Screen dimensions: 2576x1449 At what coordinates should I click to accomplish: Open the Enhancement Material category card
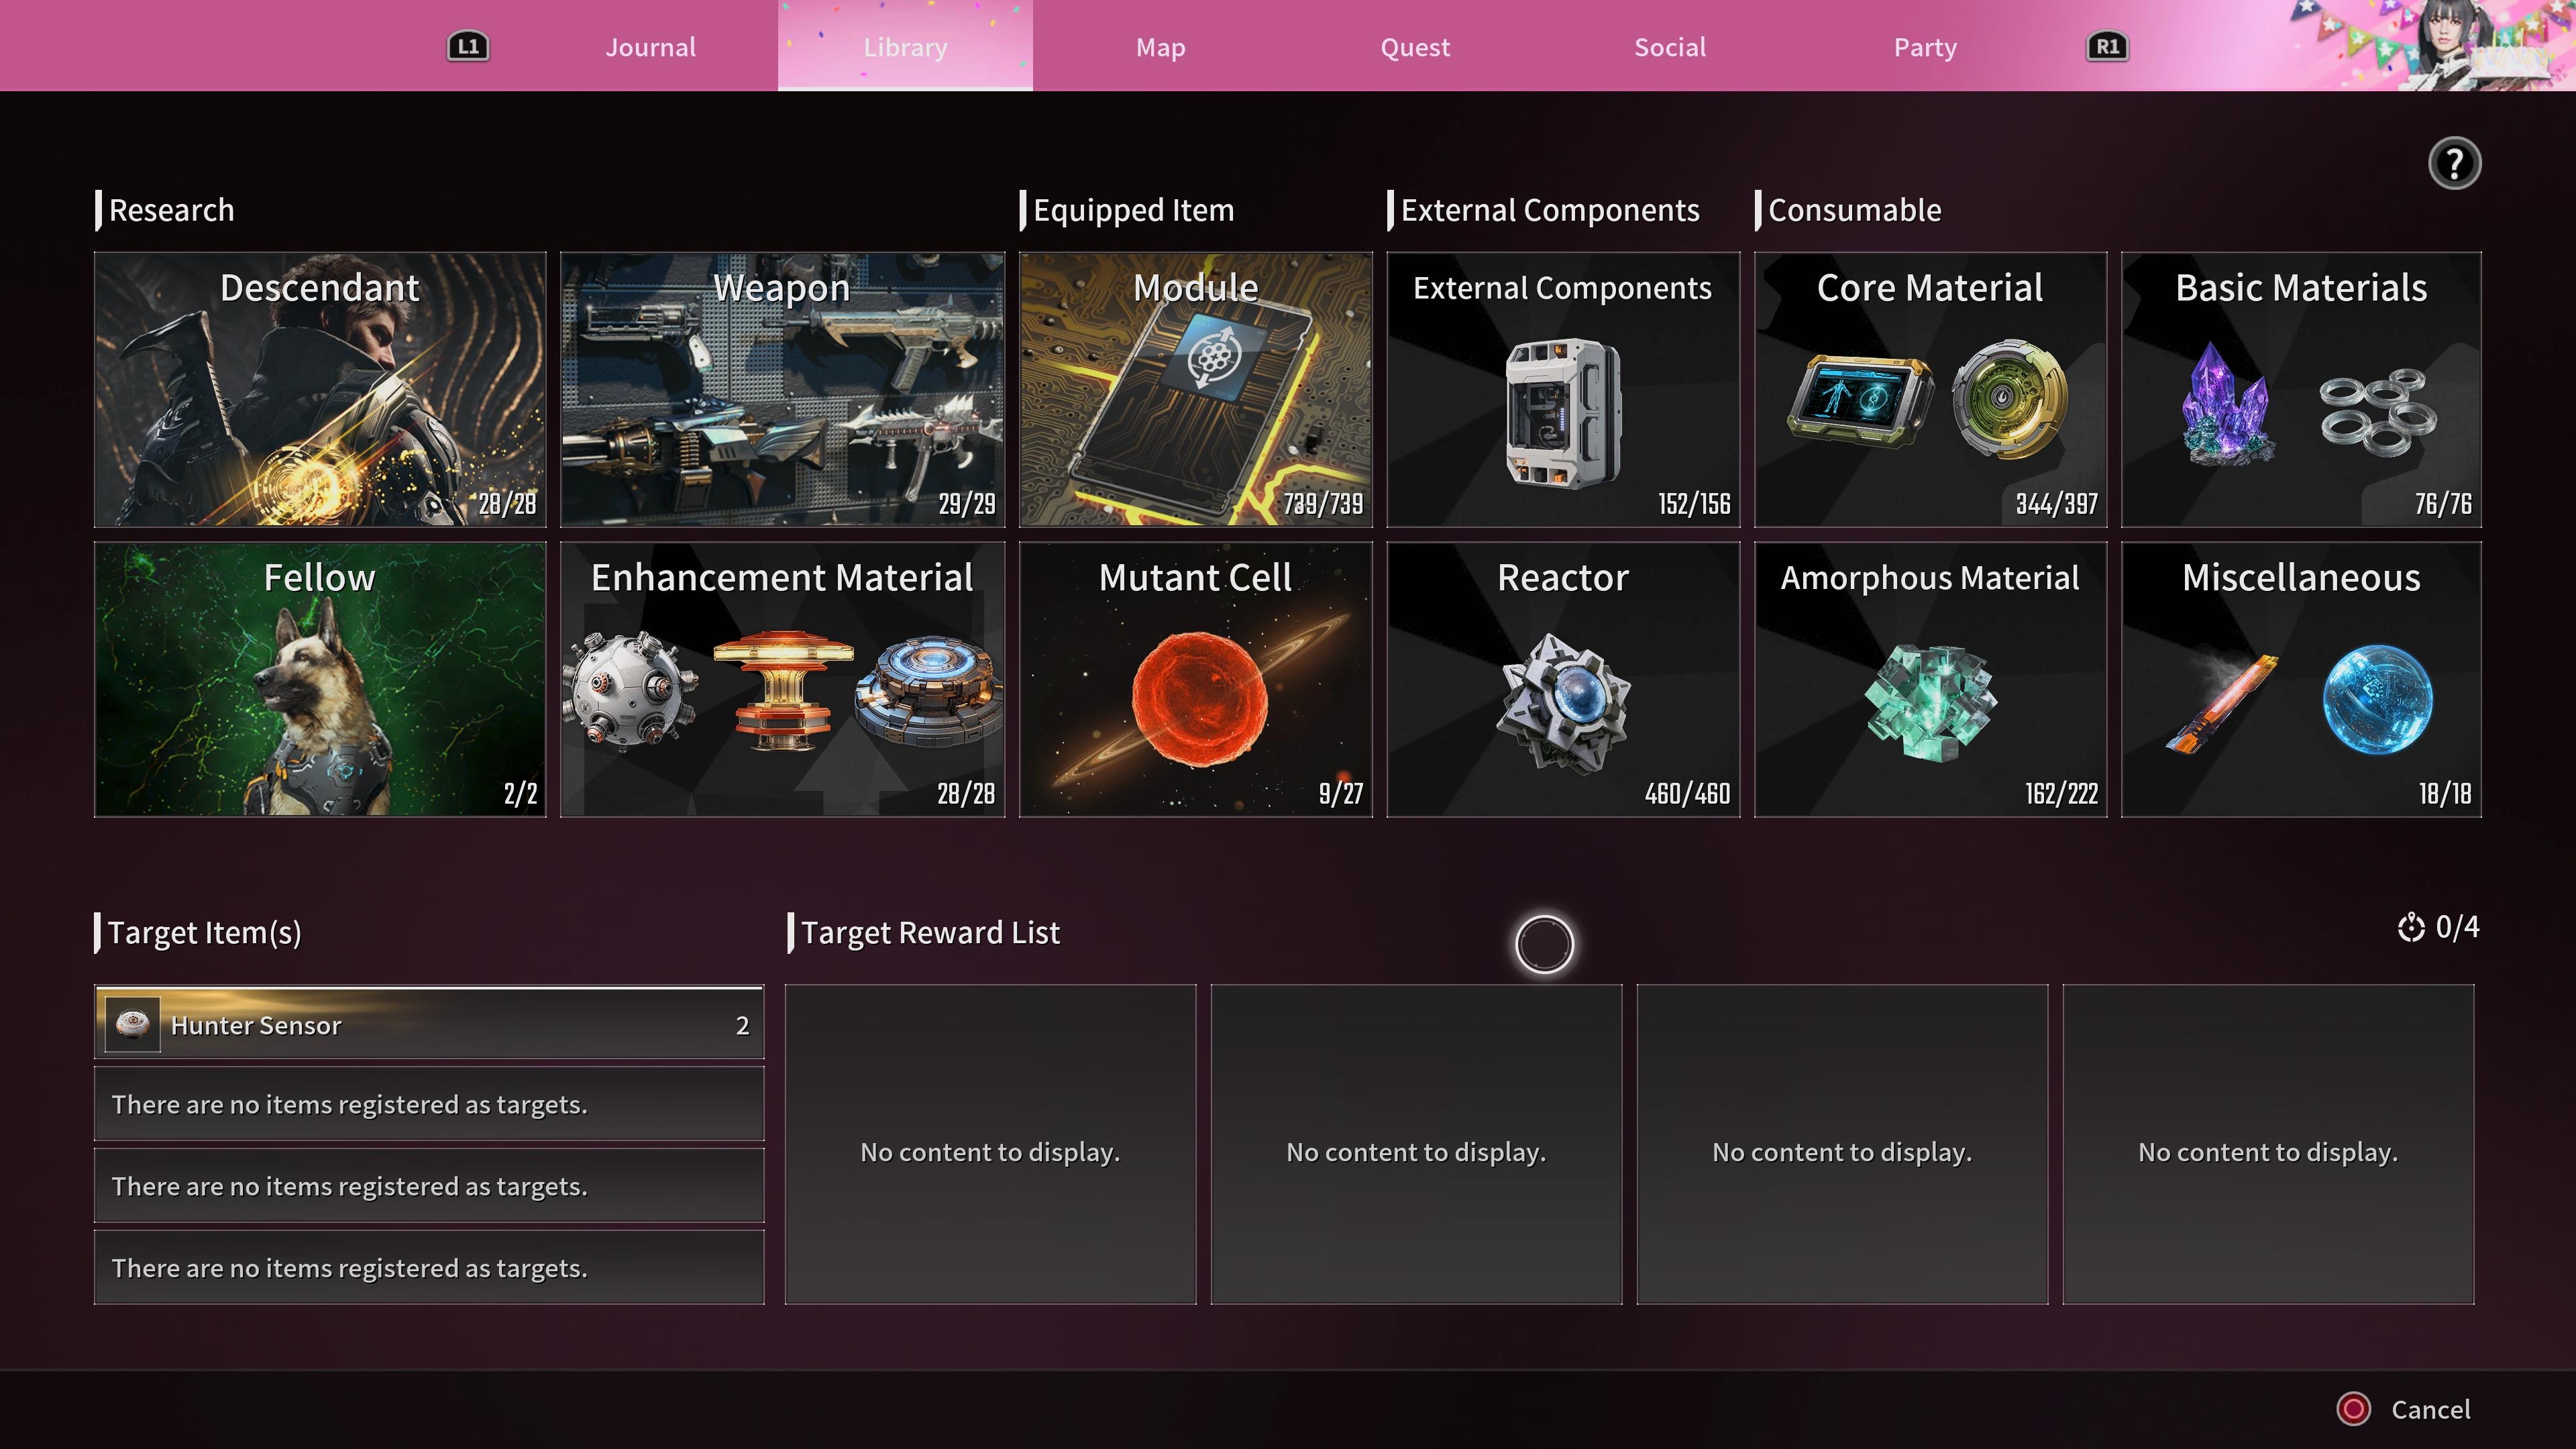pyautogui.click(x=782, y=679)
